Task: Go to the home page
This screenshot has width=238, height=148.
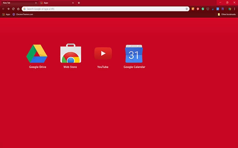Action: (x=18, y=9)
